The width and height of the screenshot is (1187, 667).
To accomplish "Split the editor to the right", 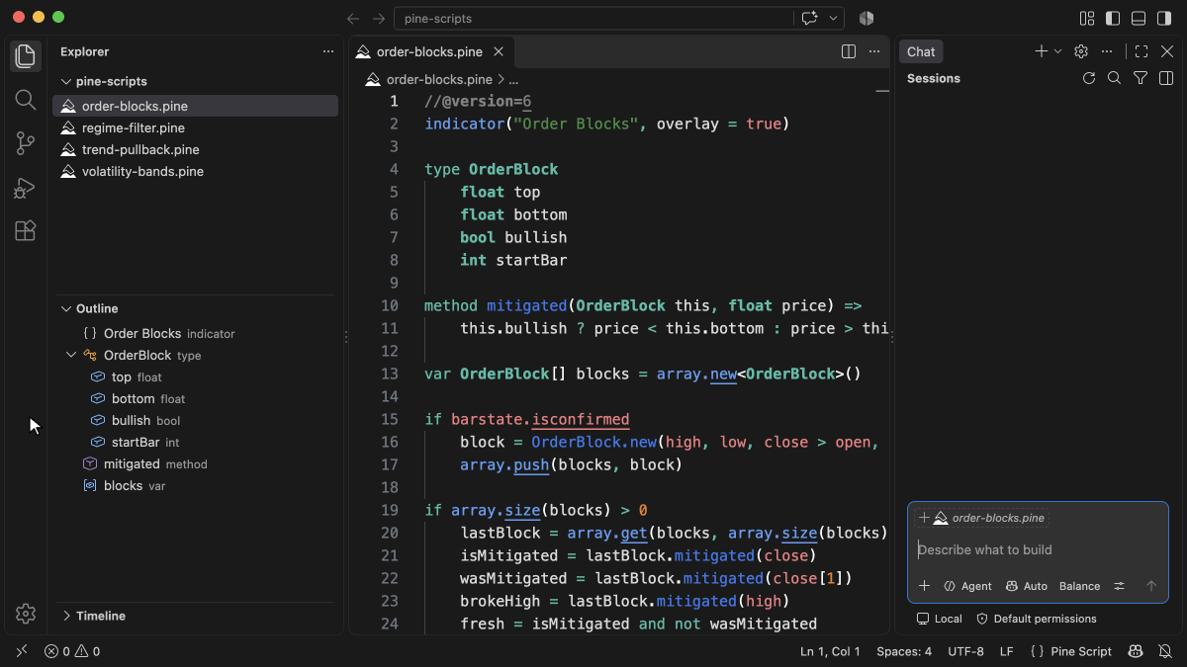I will [849, 51].
